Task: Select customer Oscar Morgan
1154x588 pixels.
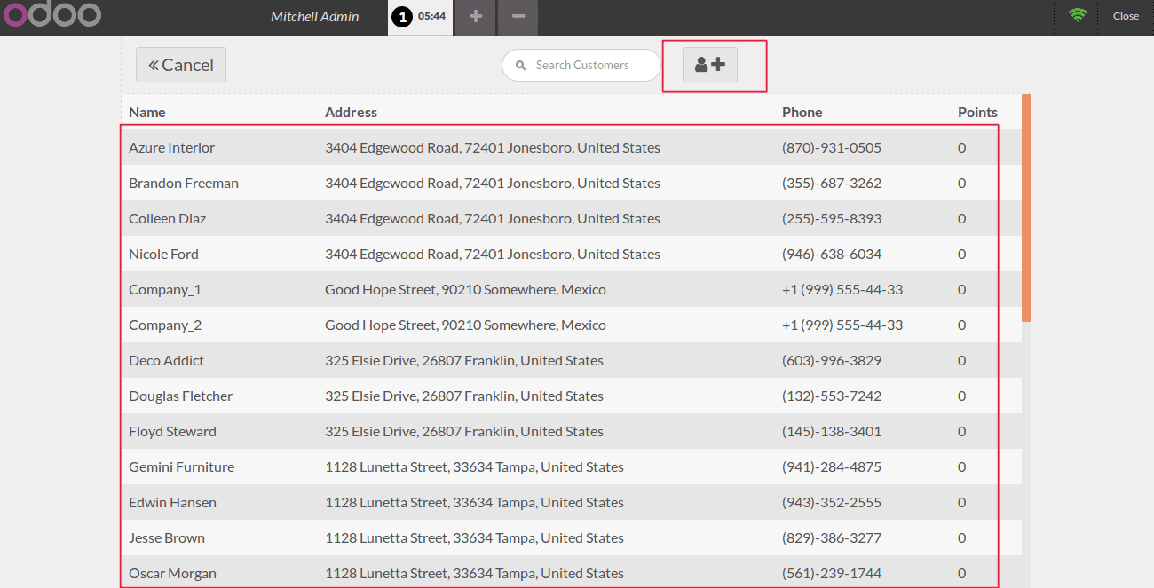Action: tap(571, 572)
